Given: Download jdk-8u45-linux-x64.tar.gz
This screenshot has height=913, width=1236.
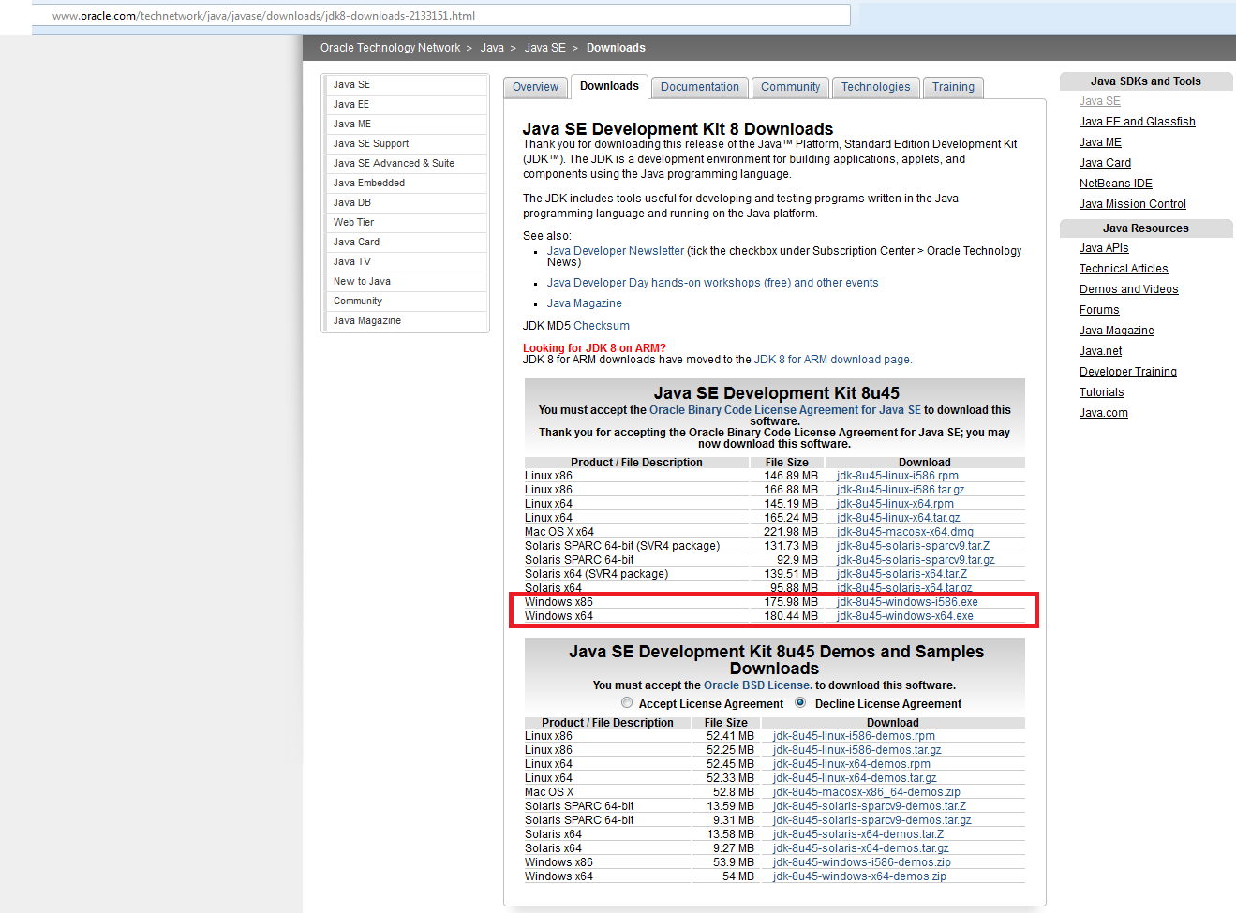Looking at the screenshot, I should pos(899,518).
